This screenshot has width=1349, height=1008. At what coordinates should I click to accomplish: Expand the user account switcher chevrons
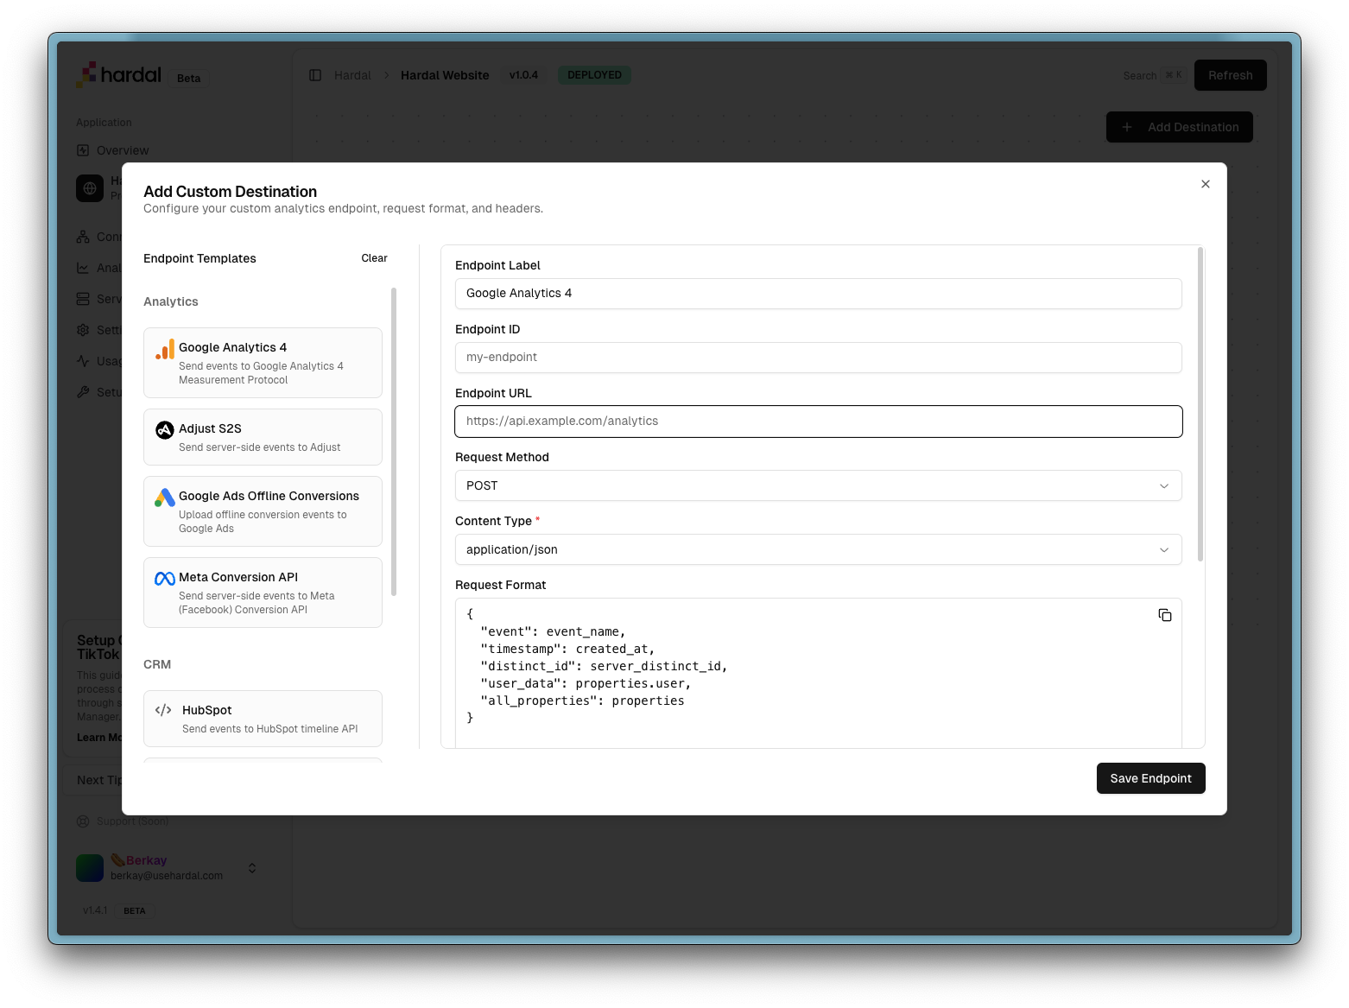(x=252, y=868)
